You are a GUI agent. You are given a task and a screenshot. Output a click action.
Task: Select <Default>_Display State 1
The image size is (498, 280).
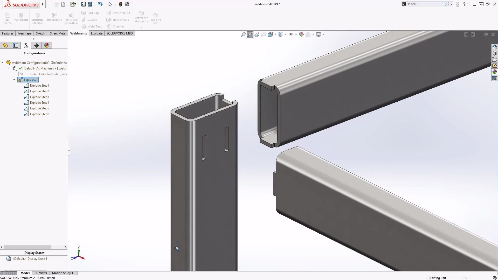pos(27,259)
